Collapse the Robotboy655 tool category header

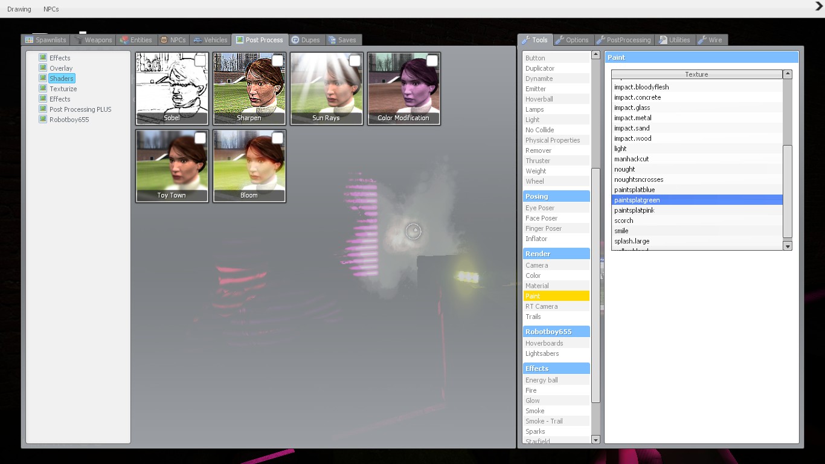coord(556,332)
